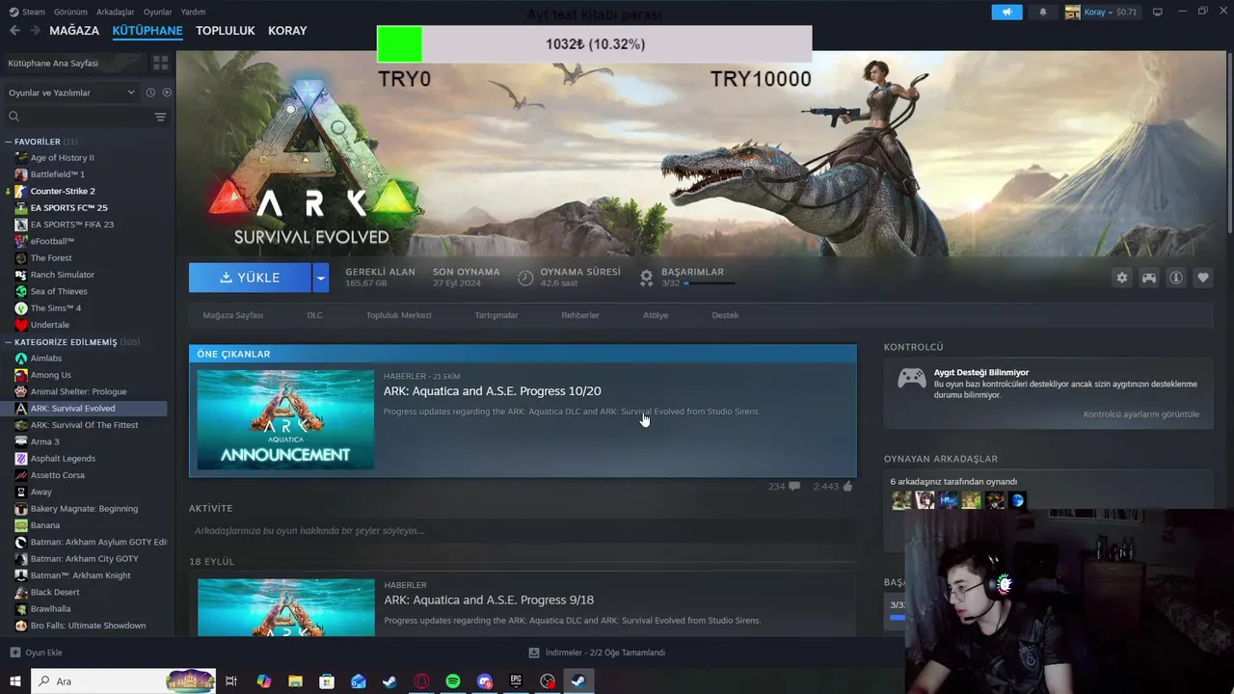The image size is (1234, 694).
Task: Like the Progress 10/20 news post
Action: (847, 487)
